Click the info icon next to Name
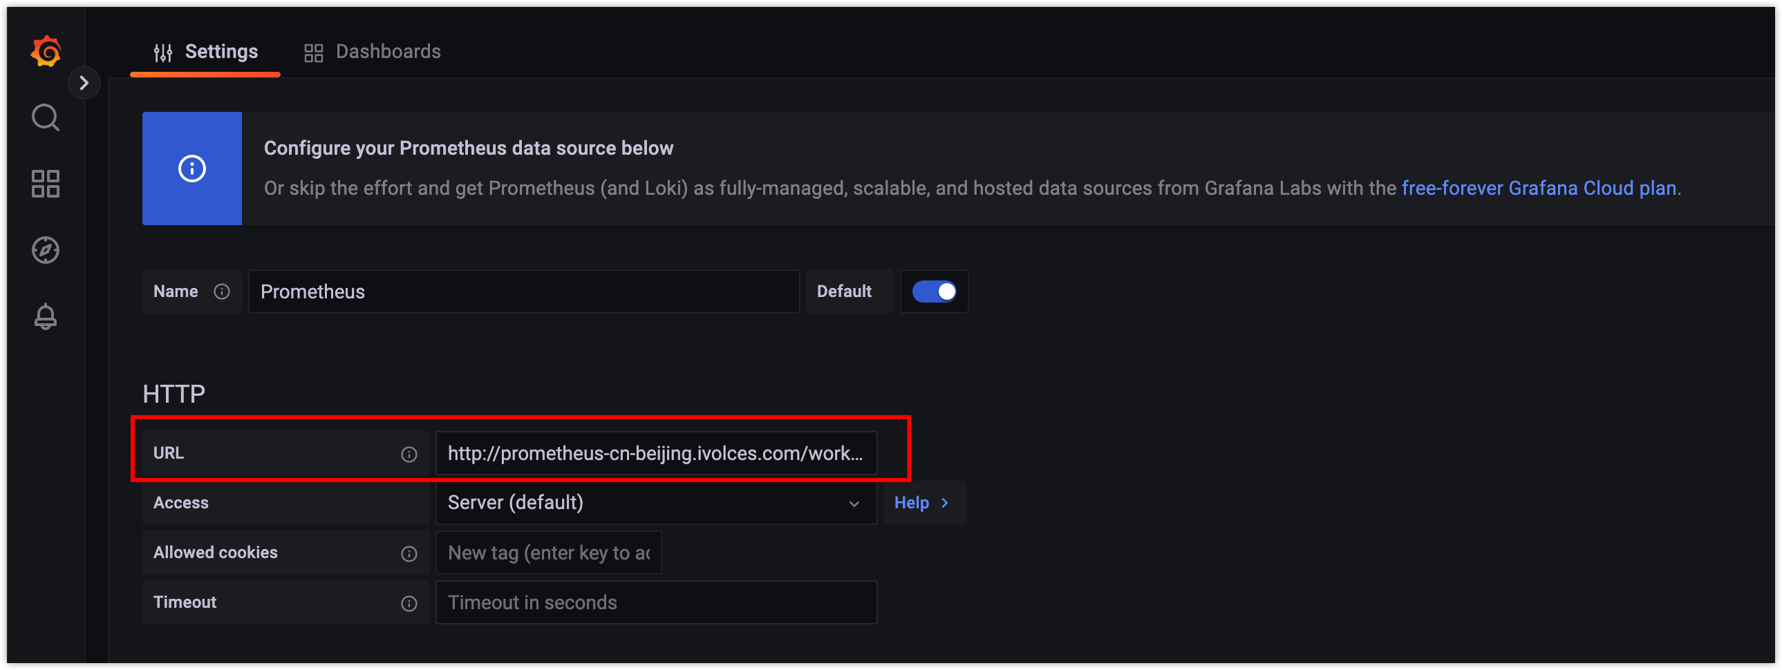Screen dimensions: 1782x670 click(221, 291)
